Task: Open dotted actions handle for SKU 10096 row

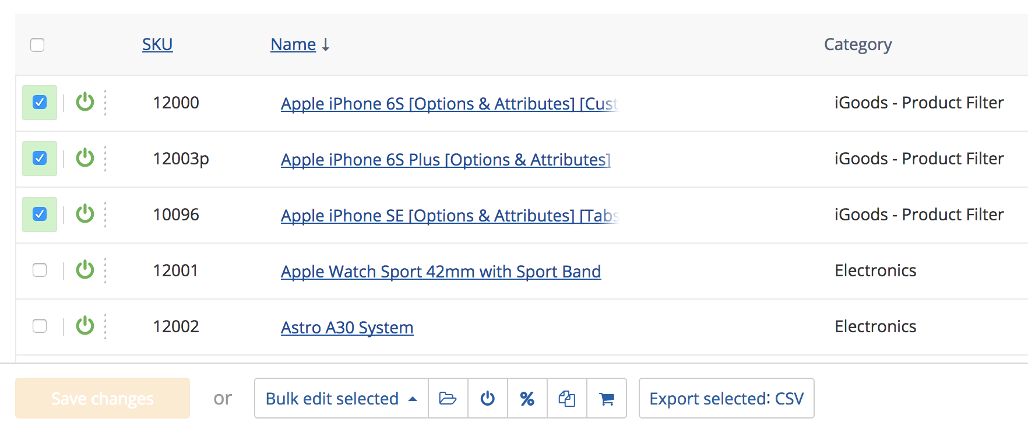Action: click(105, 214)
